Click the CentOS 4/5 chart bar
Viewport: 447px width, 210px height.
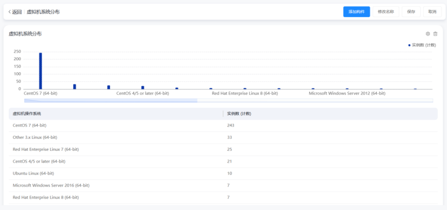(142, 87)
